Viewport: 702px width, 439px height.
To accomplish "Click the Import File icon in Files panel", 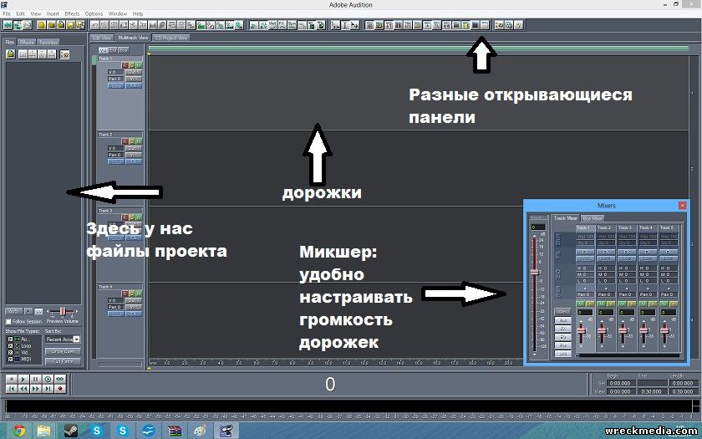I will [x=10, y=54].
